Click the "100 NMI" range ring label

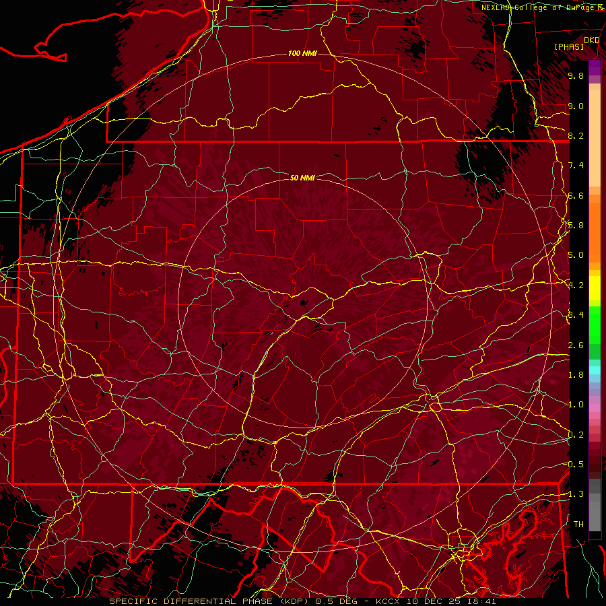[302, 53]
